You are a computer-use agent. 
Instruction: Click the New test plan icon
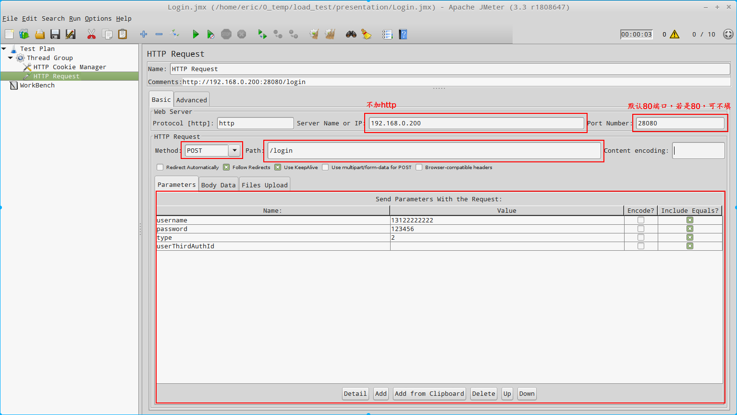[x=9, y=34]
